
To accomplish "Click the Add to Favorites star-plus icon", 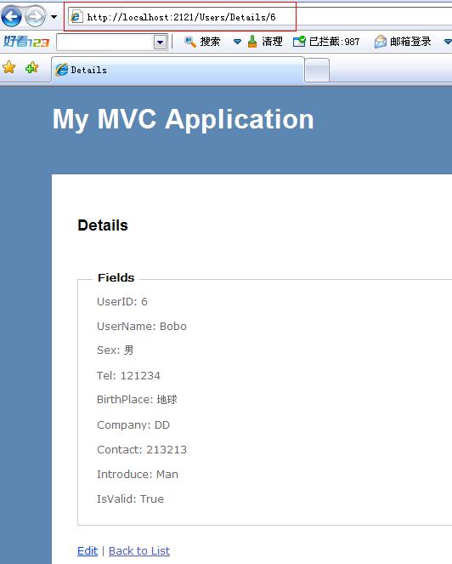I will pyautogui.click(x=32, y=67).
